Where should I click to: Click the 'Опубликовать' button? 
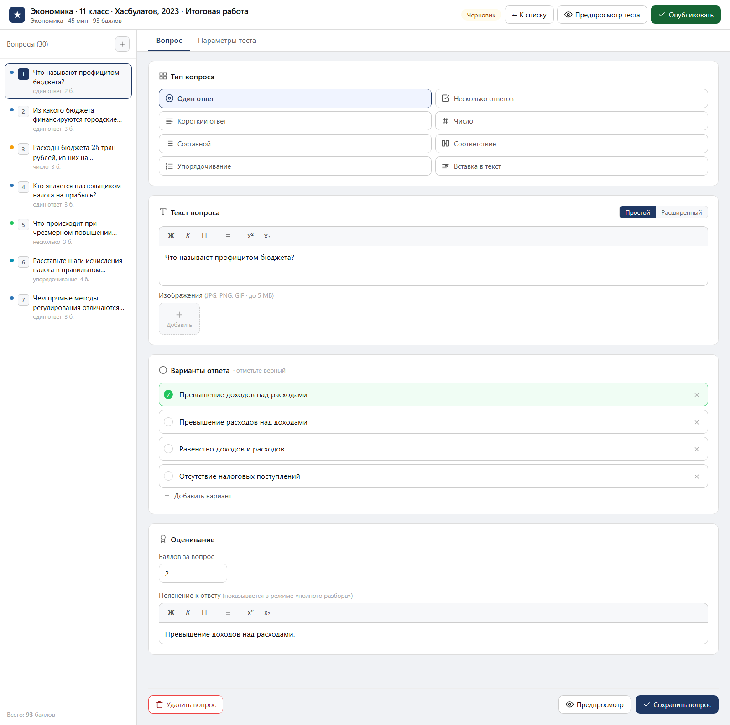pos(685,15)
